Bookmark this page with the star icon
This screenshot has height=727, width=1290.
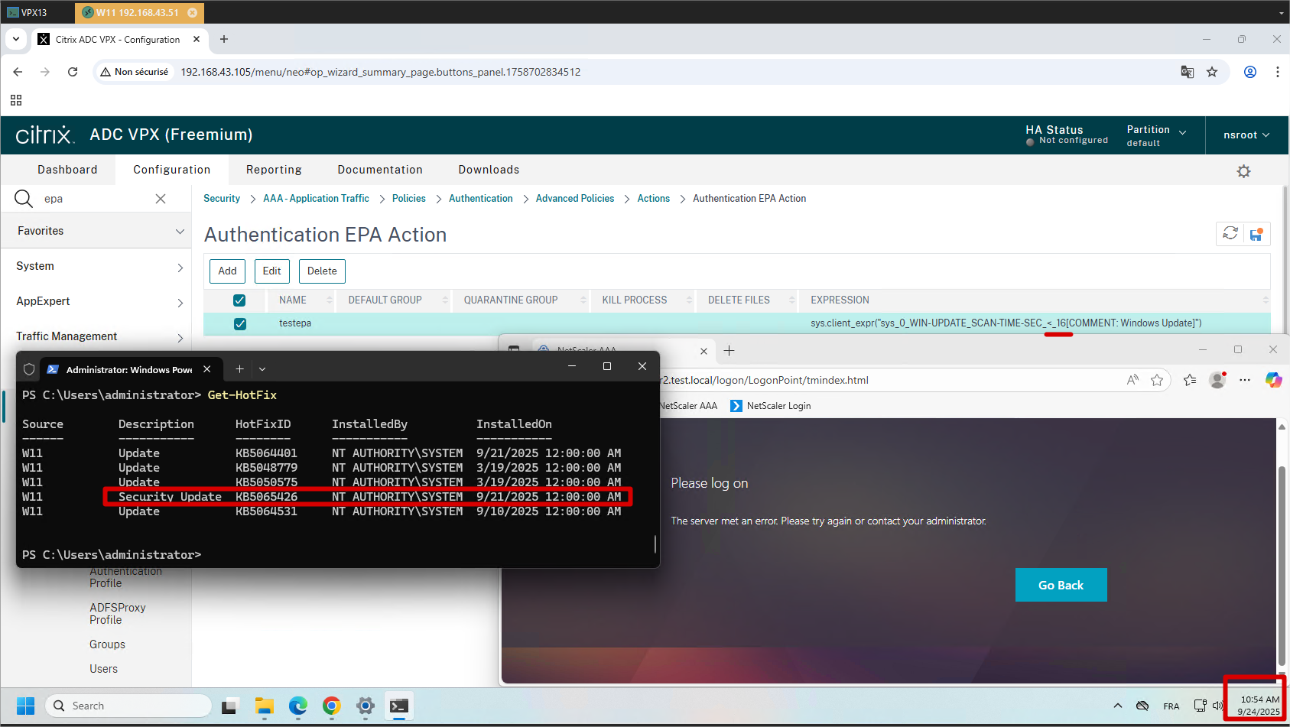[x=1212, y=72]
